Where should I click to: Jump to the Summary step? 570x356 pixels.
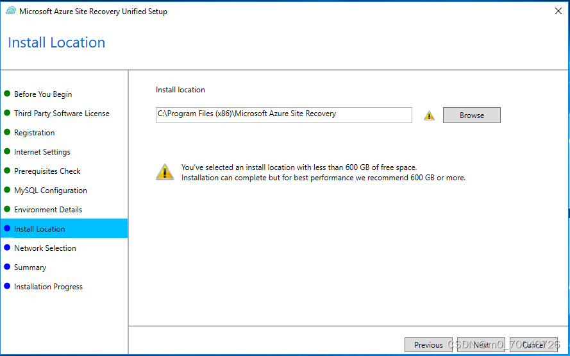coord(30,267)
